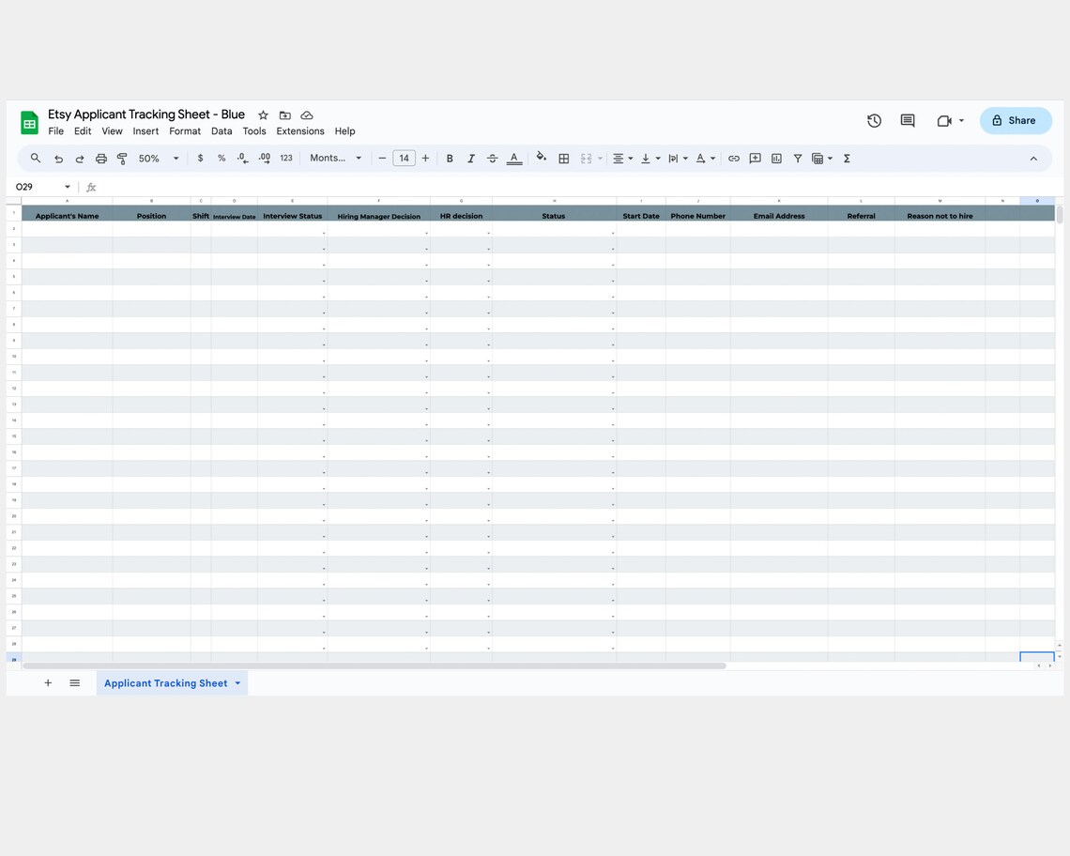This screenshot has width=1070, height=856.
Task: Open the Create a filter icon
Action: point(797,158)
